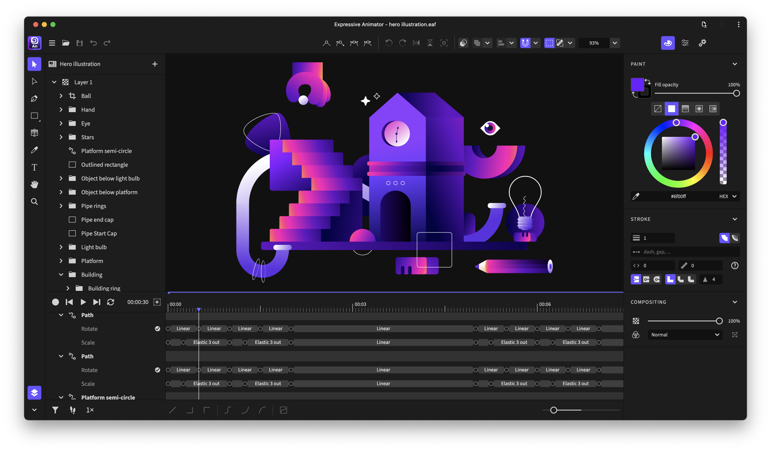Activate the Text tool
771x452 pixels.
pos(34,167)
